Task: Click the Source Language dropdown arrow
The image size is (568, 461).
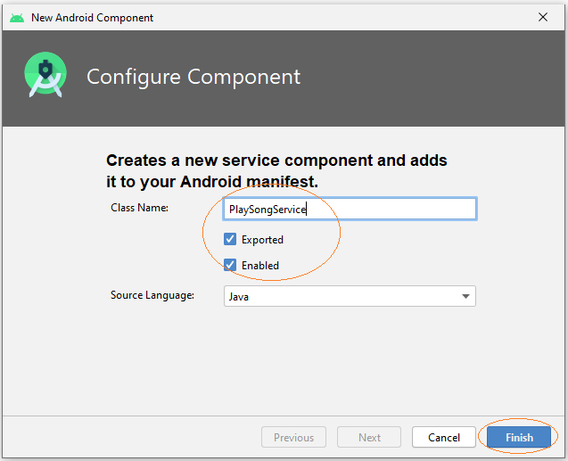Action: pos(465,296)
